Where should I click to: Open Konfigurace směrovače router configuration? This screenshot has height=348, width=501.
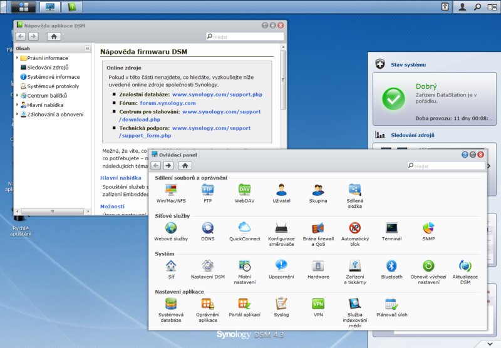[x=281, y=233]
